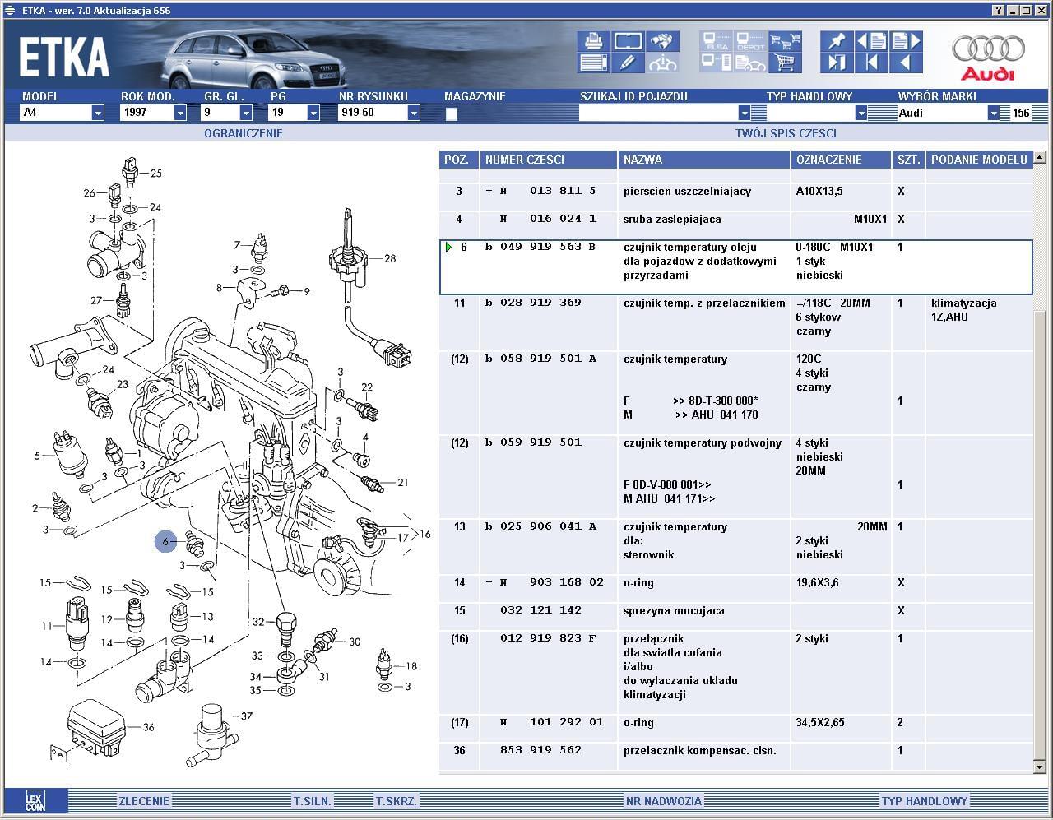Jump to first with skip-back arrow
The image size is (1053, 820).
[871, 63]
